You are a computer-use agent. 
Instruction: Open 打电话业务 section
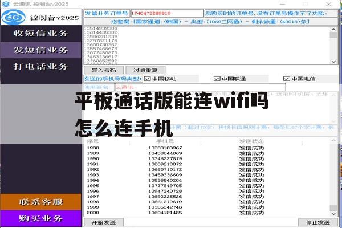pyautogui.click(x=41, y=66)
